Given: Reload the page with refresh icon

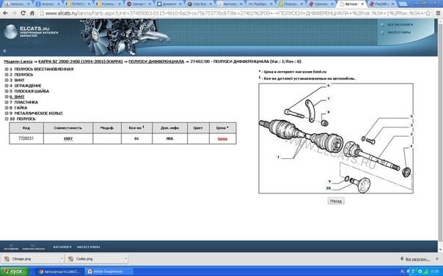Looking at the screenshot, I should tap(23, 13).
